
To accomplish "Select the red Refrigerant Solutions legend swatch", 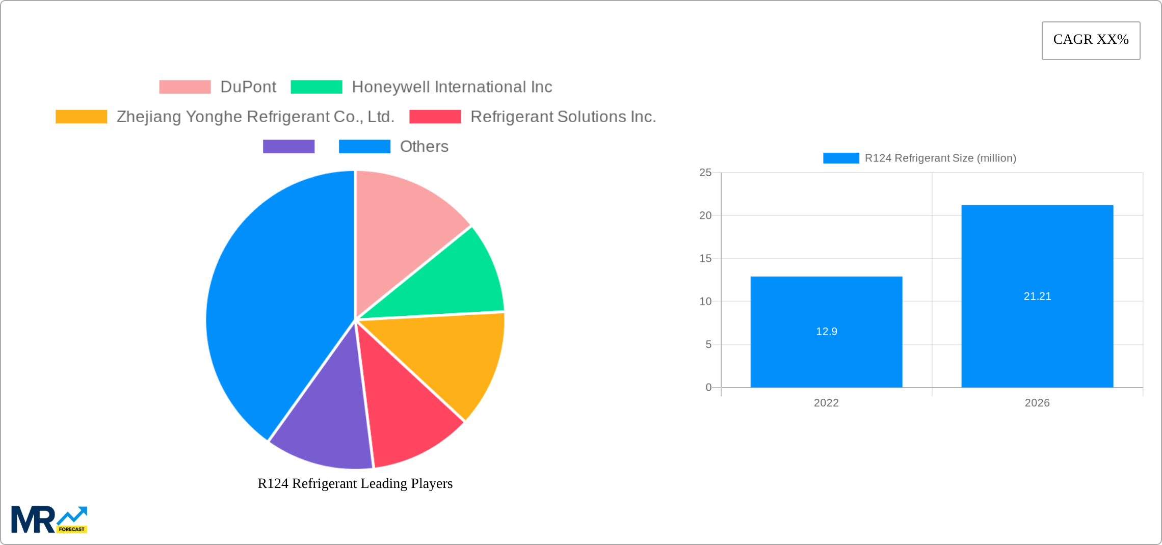I will [436, 117].
